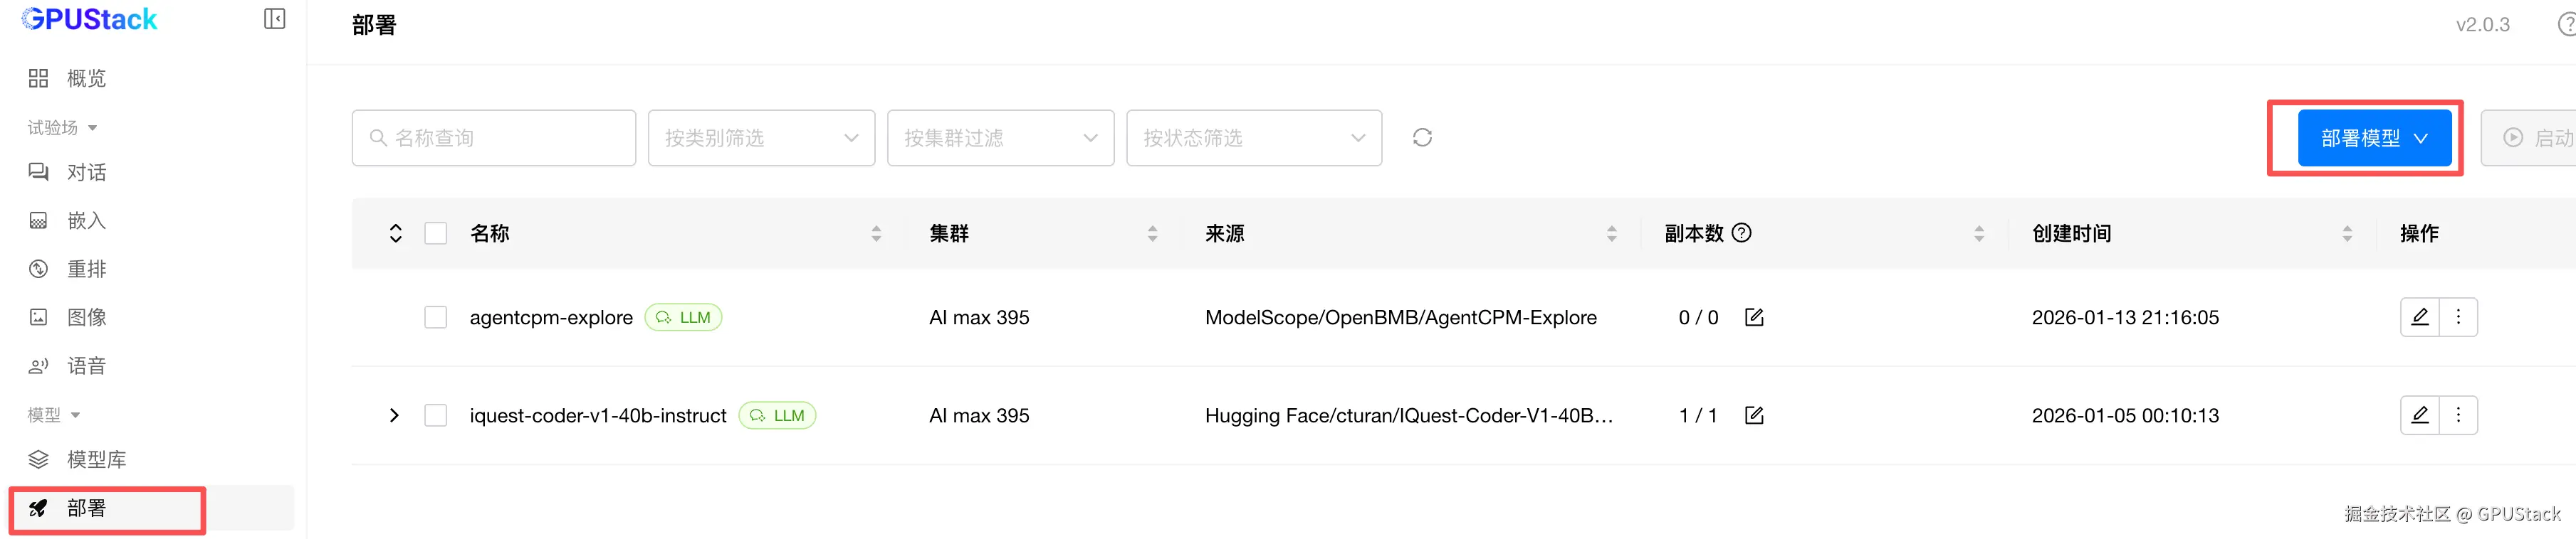Check the select-all checkbox in table header

[436, 233]
